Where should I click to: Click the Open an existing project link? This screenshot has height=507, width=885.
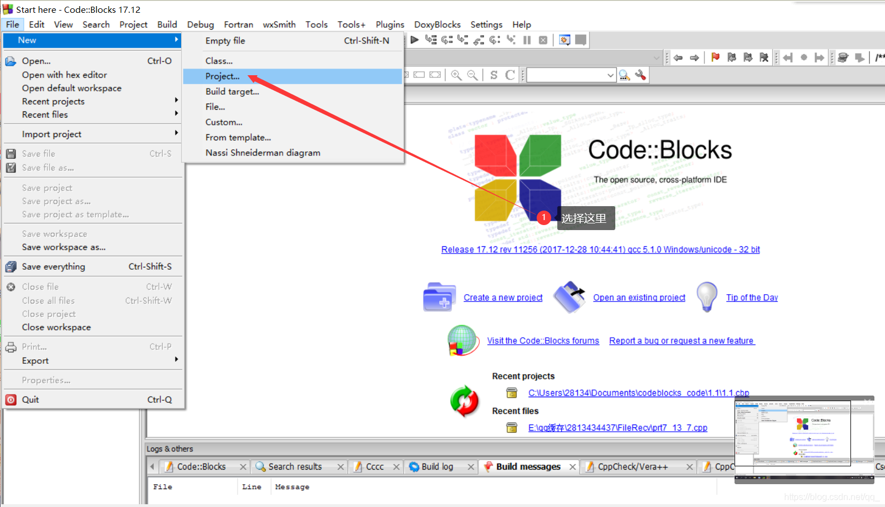point(639,298)
